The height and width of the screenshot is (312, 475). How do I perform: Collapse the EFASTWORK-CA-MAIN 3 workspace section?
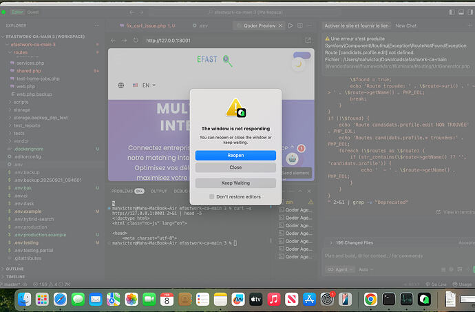[44, 37]
